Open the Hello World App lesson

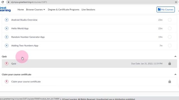20,28
